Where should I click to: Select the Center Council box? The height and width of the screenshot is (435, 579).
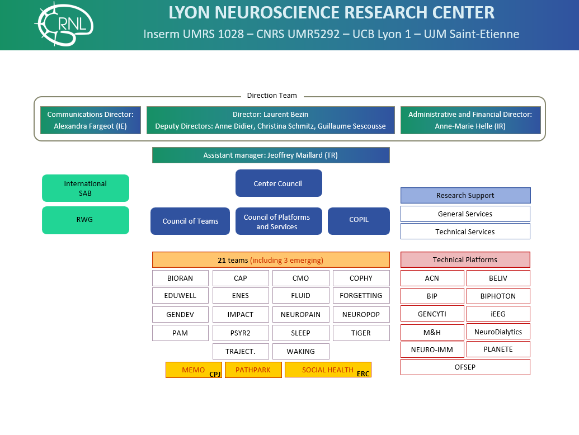coord(279,183)
